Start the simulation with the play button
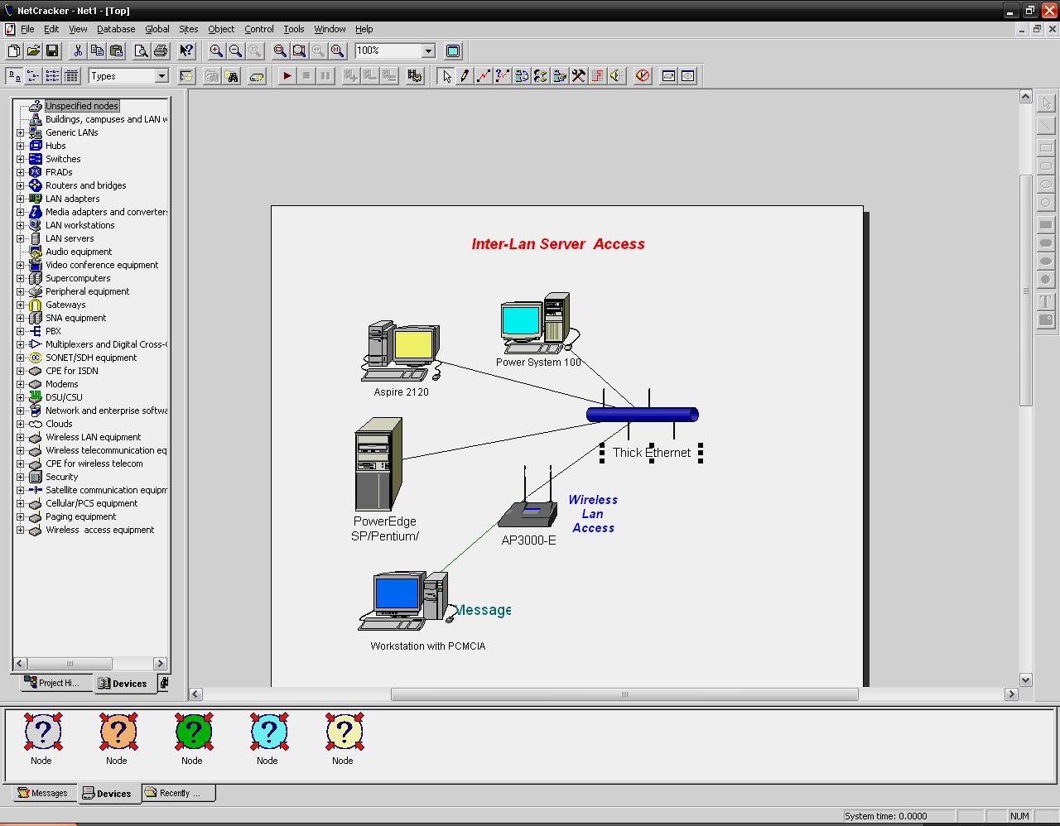The width and height of the screenshot is (1060, 826). click(287, 76)
